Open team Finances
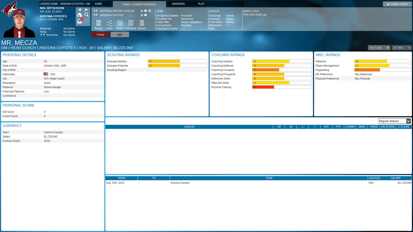413x232 pixels. pyautogui.click(x=186, y=16)
